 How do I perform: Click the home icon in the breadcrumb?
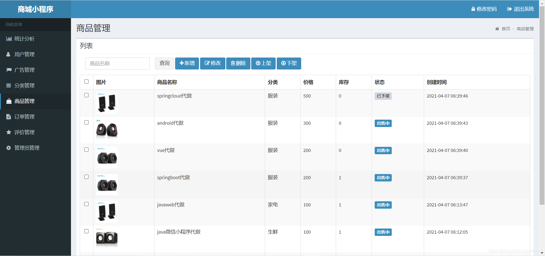pyautogui.click(x=497, y=29)
